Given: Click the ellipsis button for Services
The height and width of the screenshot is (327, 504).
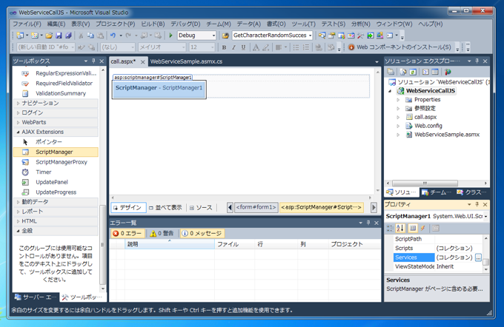Looking at the screenshot, I should click(478, 257).
